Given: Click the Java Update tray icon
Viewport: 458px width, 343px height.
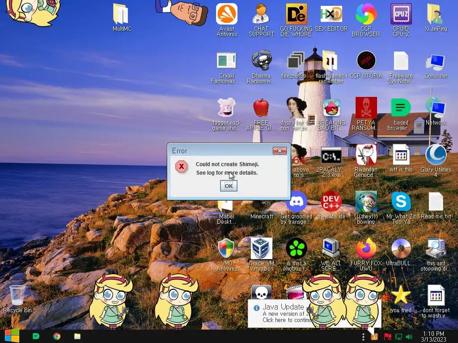Looking at the screenshot, I should click(374, 337).
